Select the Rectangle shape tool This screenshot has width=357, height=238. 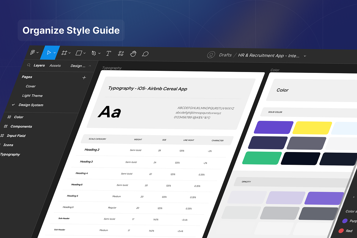(x=79, y=53)
